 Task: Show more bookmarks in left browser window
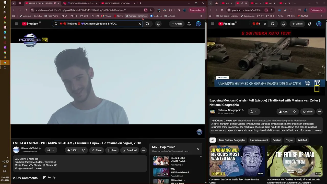[x=201, y=16]
